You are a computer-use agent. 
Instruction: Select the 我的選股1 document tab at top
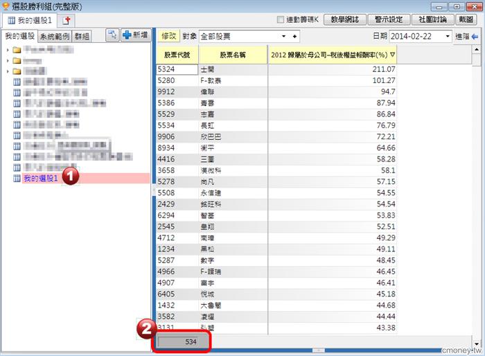(29, 20)
